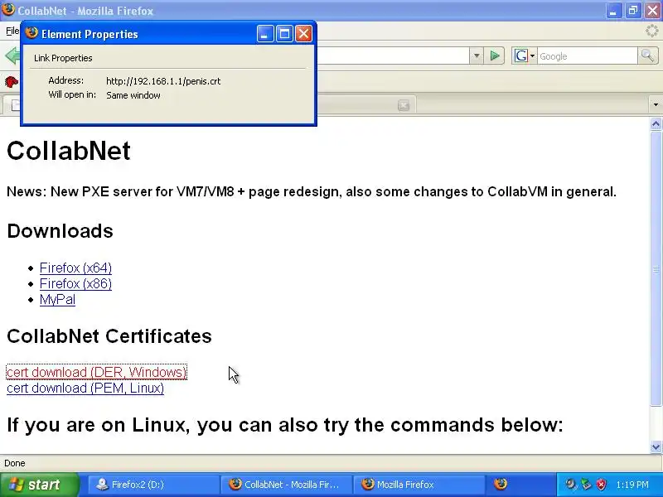Click the Firefox icon in Element Properties title bar

pyautogui.click(x=31, y=33)
